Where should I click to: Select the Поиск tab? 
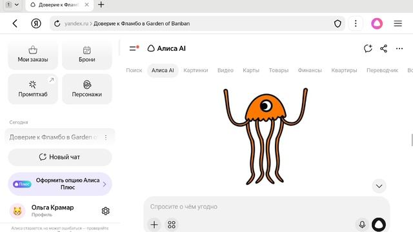(x=134, y=70)
